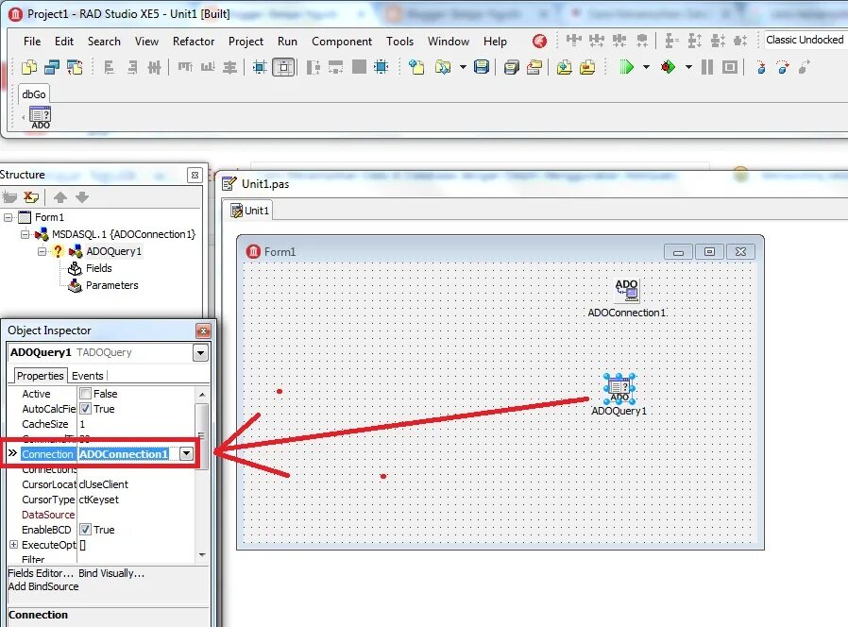848x627 pixels.
Task: Open the Project menu
Action: [246, 42]
